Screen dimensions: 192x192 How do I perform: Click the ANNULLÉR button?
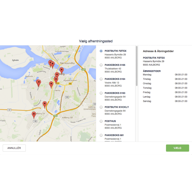tap(14, 148)
